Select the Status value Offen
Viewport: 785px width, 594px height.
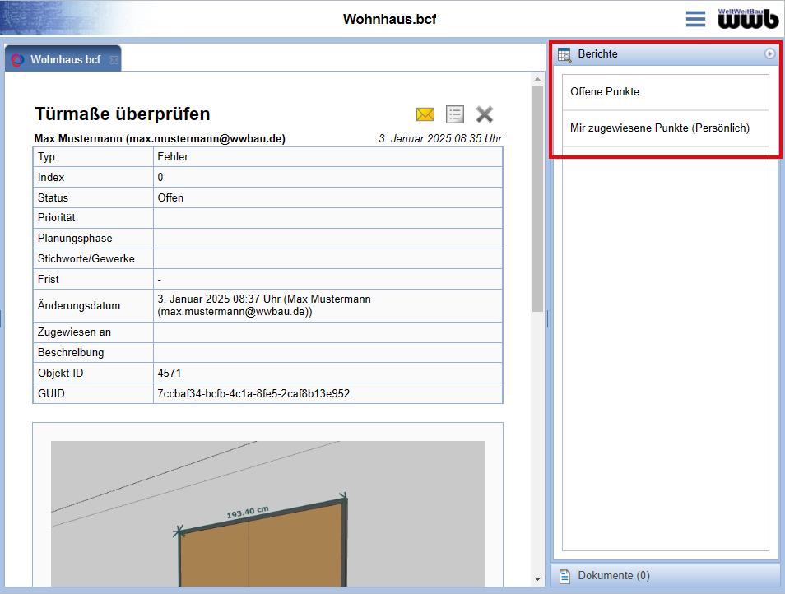click(x=170, y=197)
